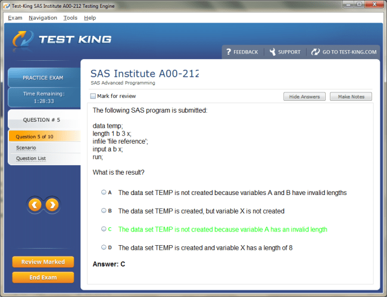Image resolution: width=387 pixels, height=297 pixels.
Task: Select answer option C radio button
Action: (x=104, y=229)
